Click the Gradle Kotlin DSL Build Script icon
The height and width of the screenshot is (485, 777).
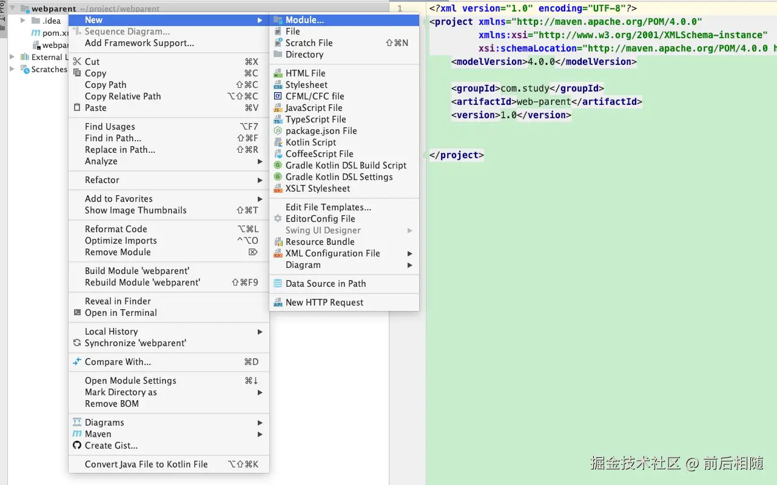[278, 166]
